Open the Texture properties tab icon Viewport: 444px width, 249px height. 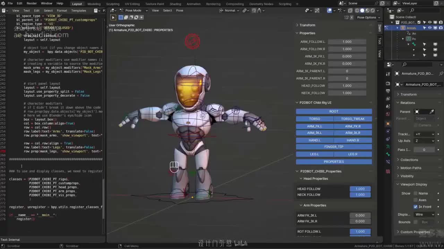[388, 172]
